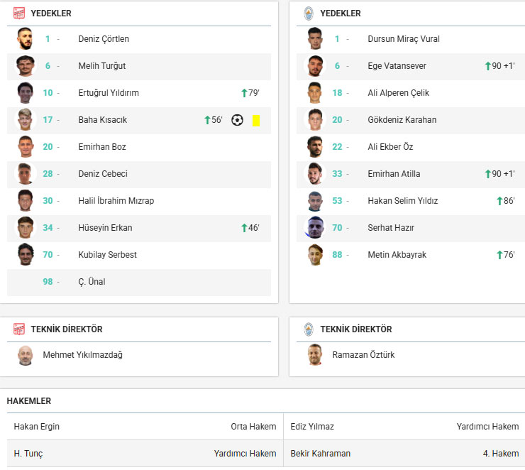Click the yellow card next to Baha Kısacık

click(x=256, y=121)
